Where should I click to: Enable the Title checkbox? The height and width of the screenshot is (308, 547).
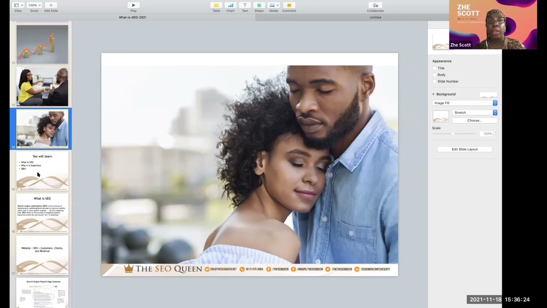click(x=435, y=68)
